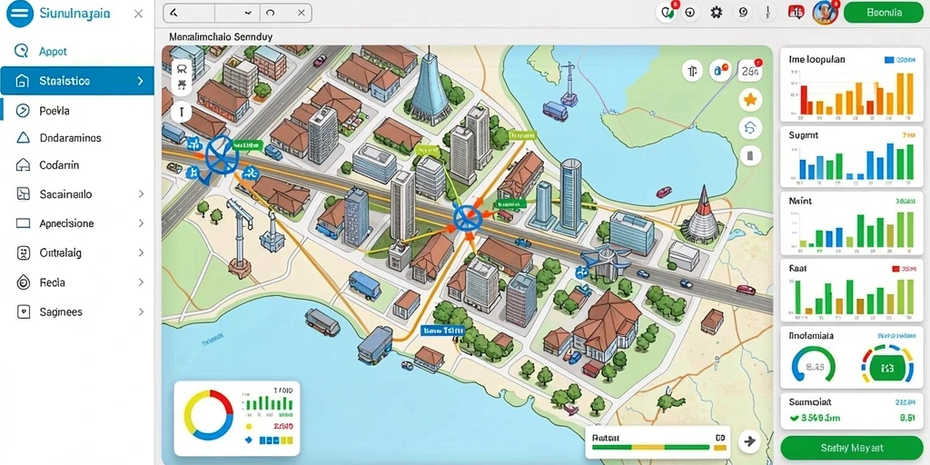Screen dimensions: 930x465
Task: Click the Saomoiat summary value
Action: click(819, 418)
